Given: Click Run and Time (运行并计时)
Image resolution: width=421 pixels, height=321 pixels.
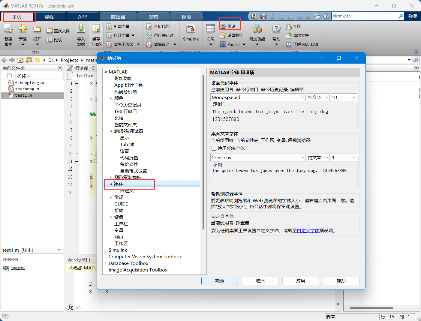Looking at the screenshot, I should 160,35.
